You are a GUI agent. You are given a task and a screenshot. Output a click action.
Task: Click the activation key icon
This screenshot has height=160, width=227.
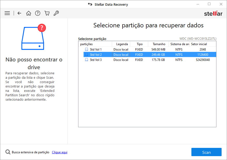click(56, 13)
